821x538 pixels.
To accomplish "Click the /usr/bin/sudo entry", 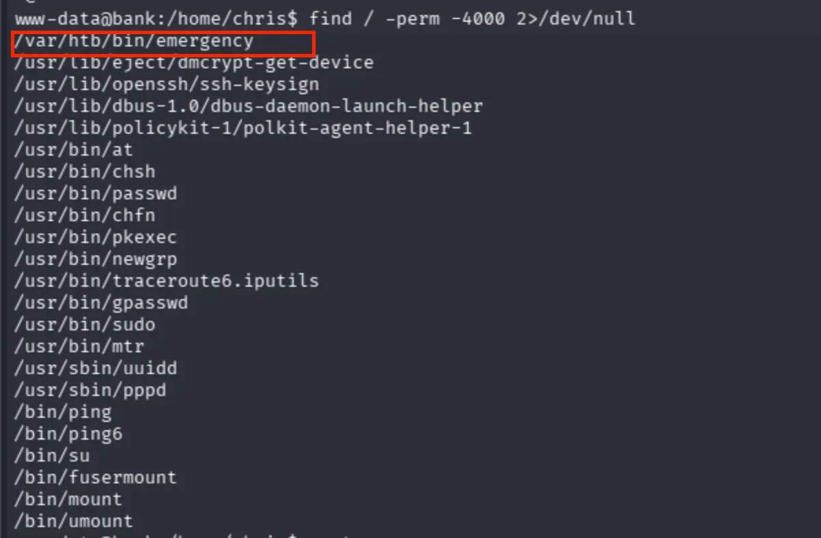I will 85,324.
